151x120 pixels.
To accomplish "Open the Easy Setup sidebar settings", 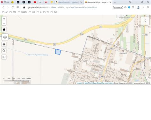I will (148, 7).
